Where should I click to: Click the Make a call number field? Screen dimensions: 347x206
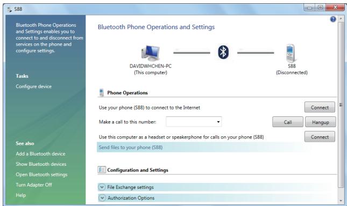click(194, 122)
